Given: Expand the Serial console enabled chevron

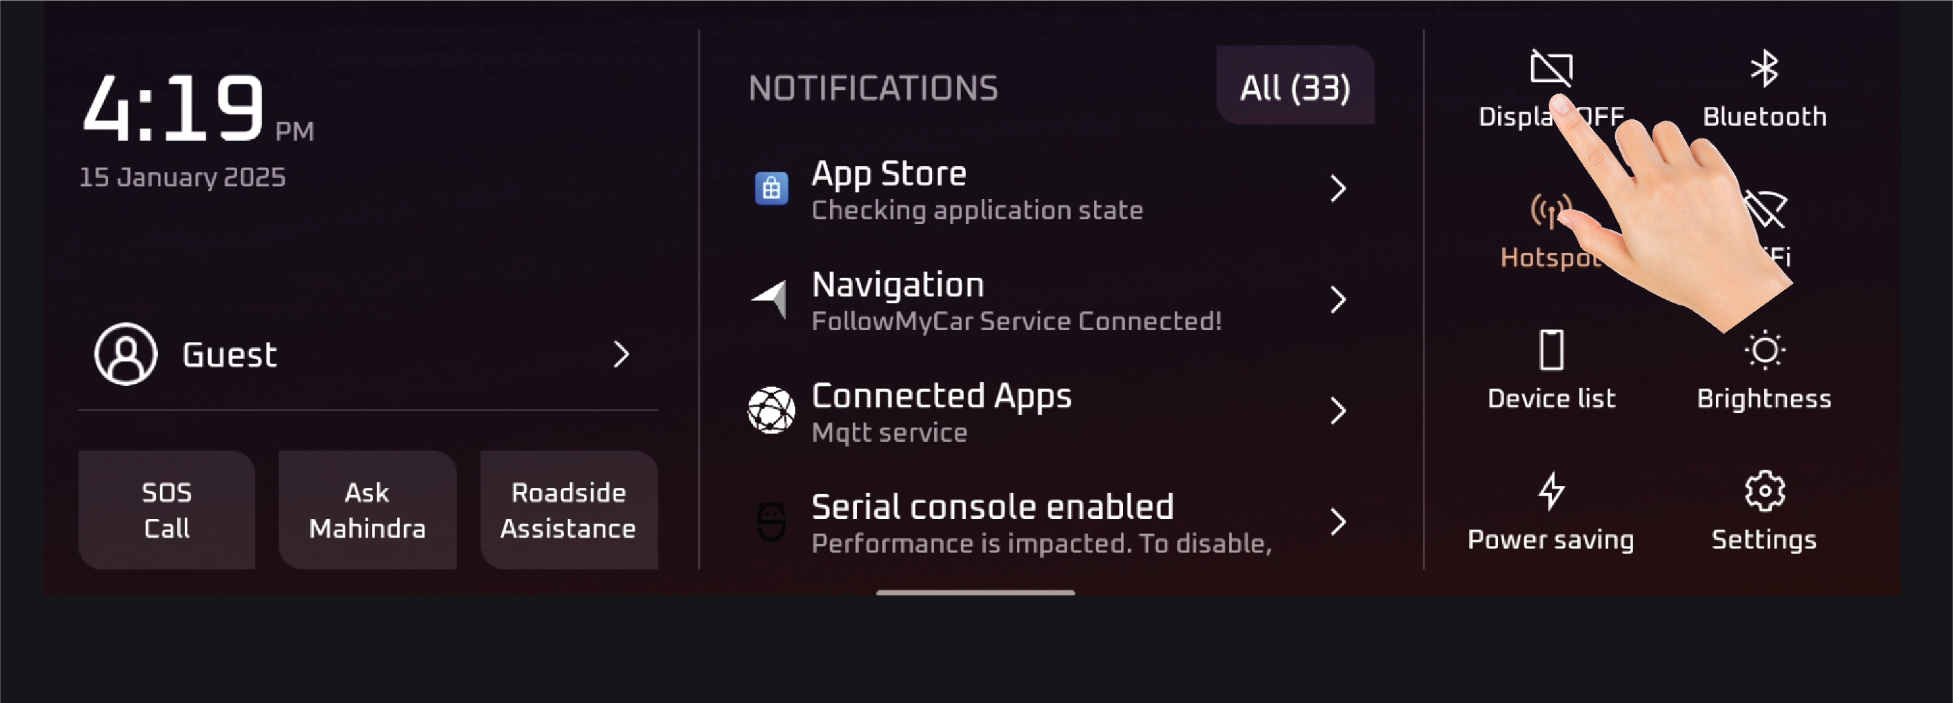Looking at the screenshot, I should pyautogui.click(x=1338, y=522).
